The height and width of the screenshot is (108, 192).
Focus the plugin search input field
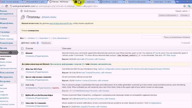tap(151, 37)
